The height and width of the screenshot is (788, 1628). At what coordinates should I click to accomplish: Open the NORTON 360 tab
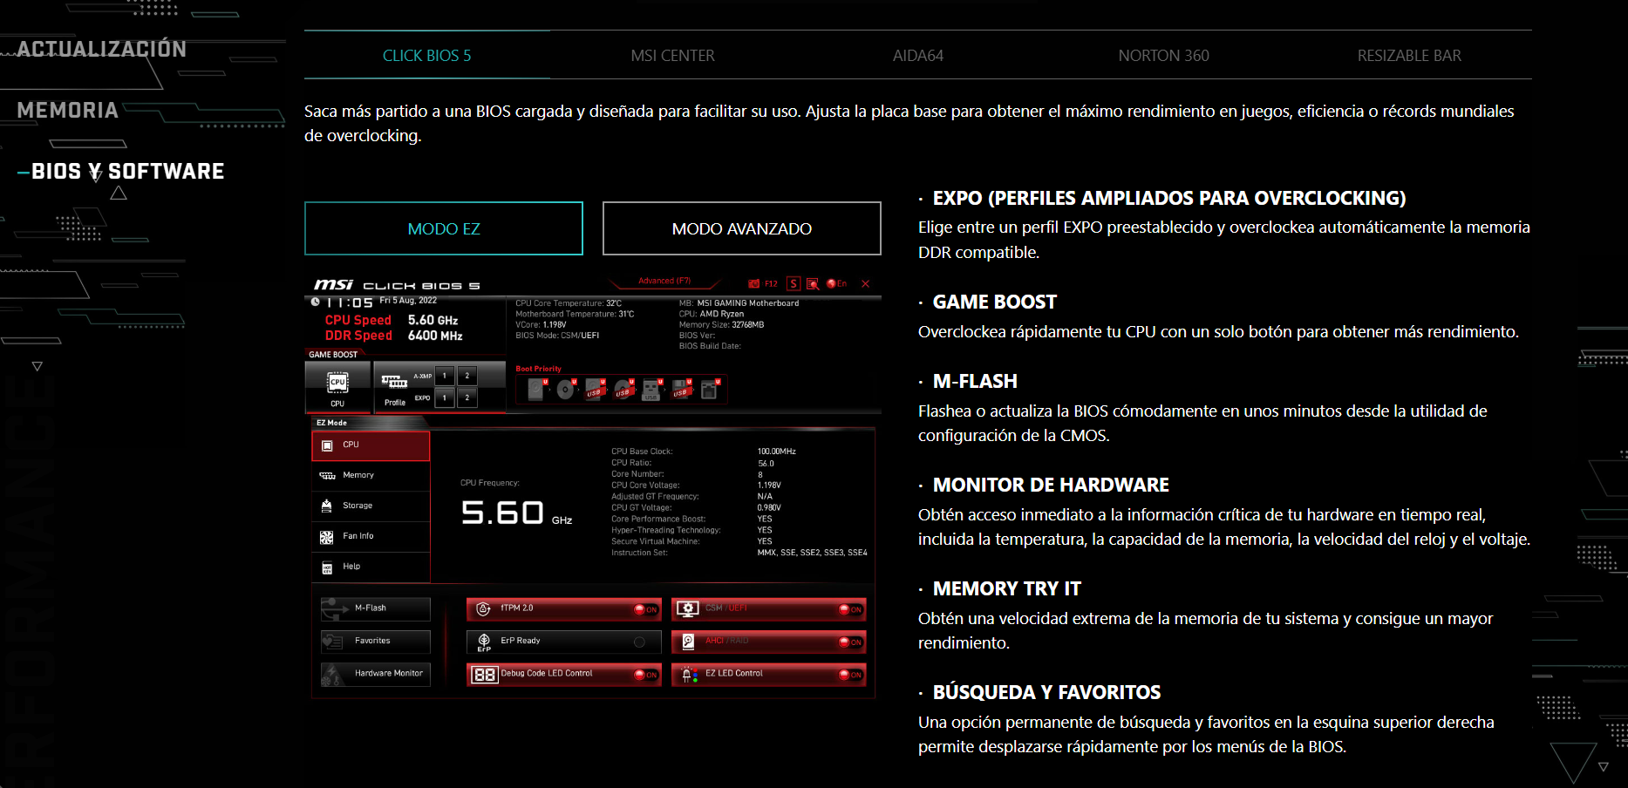1163,56
